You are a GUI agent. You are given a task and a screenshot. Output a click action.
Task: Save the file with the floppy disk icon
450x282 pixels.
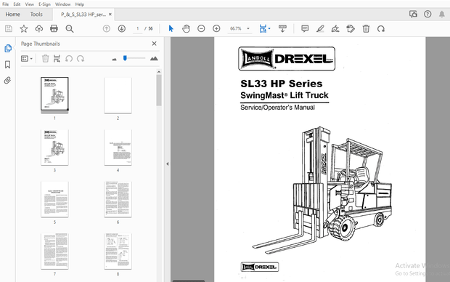[9, 28]
